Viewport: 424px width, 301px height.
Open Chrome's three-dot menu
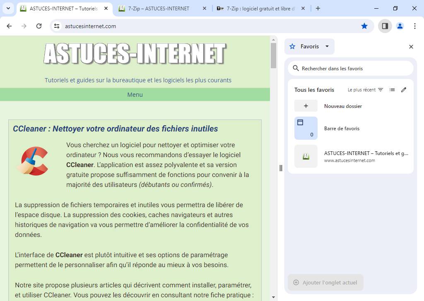415,26
